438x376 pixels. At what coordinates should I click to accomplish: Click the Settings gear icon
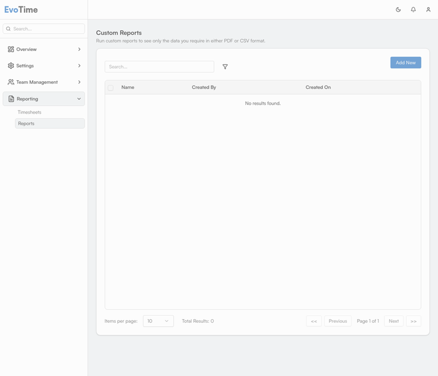(x=11, y=66)
